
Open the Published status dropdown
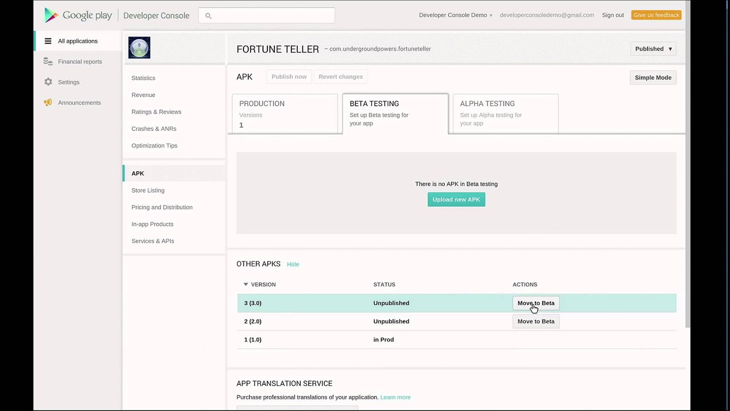654,49
